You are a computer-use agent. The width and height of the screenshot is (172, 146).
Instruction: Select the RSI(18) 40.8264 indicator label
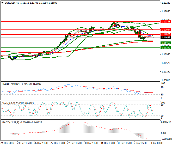click(11, 84)
